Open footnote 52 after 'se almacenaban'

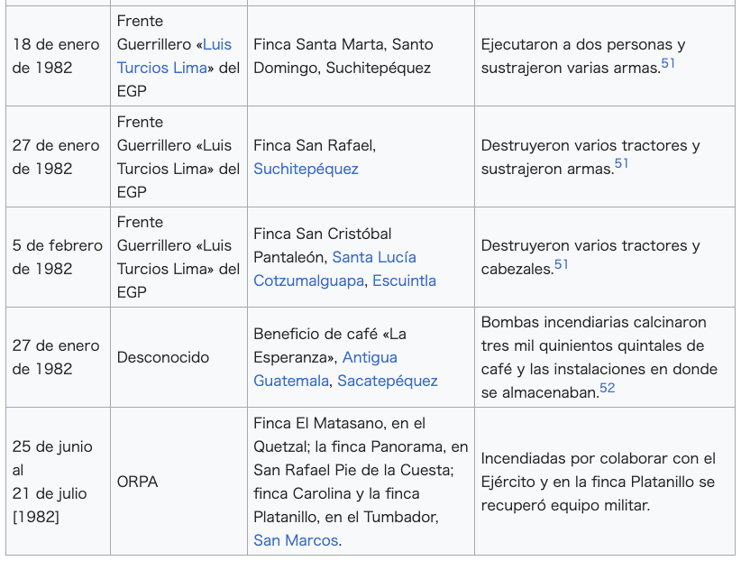tap(608, 388)
